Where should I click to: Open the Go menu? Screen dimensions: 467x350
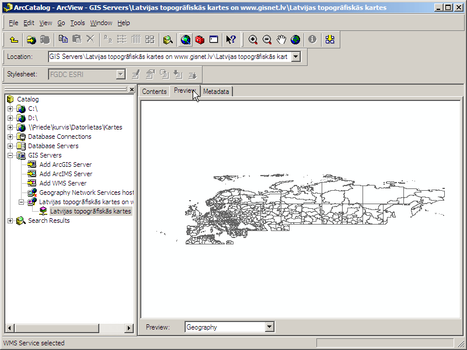pyautogui.click(x=61, y=23)
